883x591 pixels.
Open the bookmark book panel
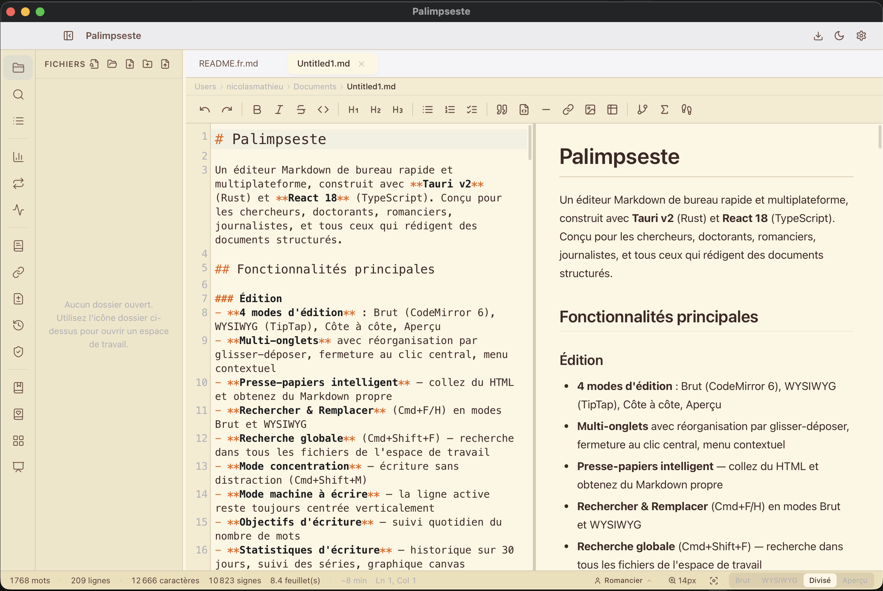[x=18, y=387]
